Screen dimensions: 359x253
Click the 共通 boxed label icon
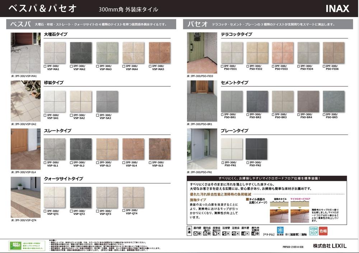click(x=189, y=230)
